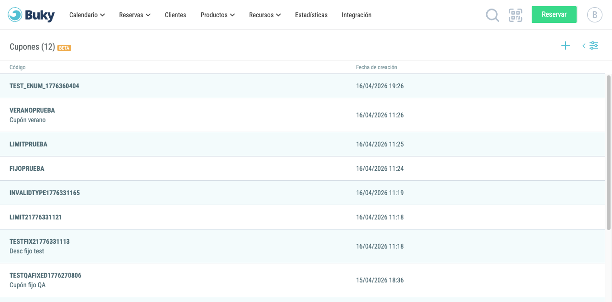Open the search magnifier icon
The width and height of the screenshot is (612, 302).
pyautogui.click(x=492, y=15)
